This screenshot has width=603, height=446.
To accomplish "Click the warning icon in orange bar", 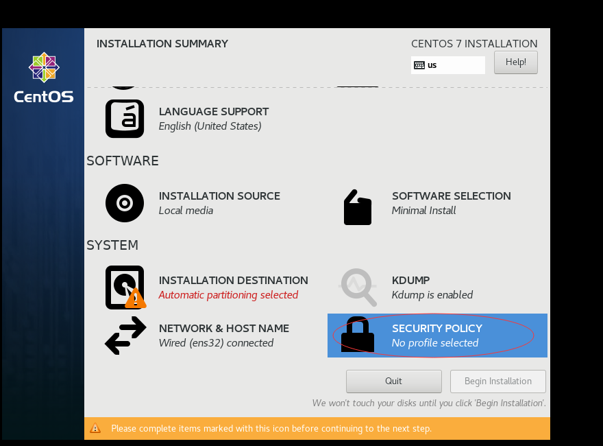I will 95,428.
